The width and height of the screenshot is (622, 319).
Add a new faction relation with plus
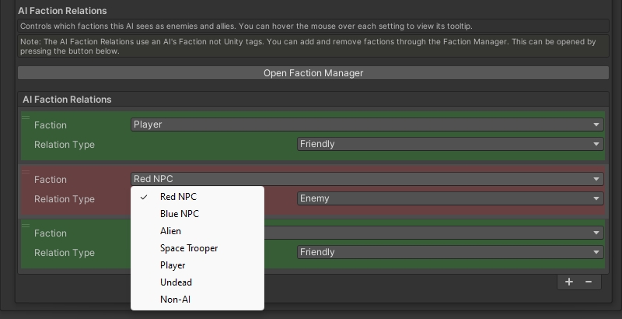[x=569, y=282]
